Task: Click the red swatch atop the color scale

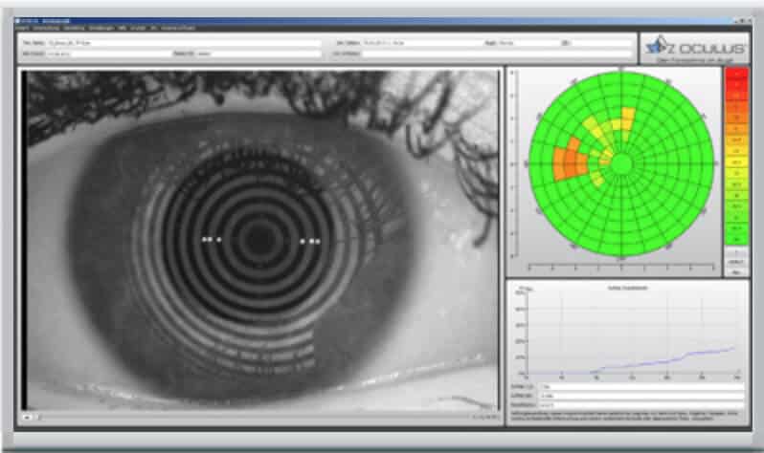Action: [x=737, y=75]
